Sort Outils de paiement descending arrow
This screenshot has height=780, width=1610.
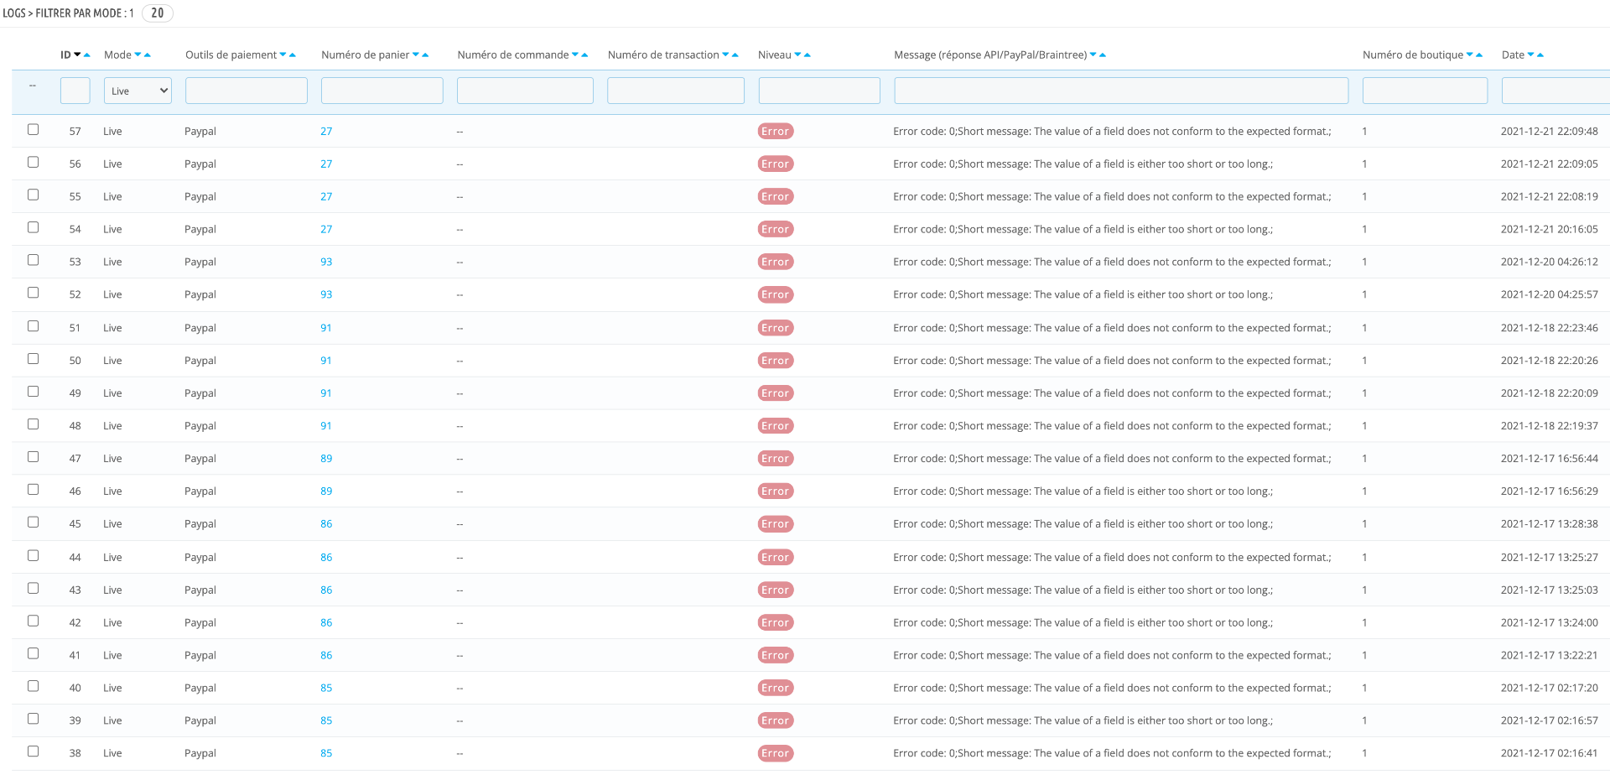(283, 55)
